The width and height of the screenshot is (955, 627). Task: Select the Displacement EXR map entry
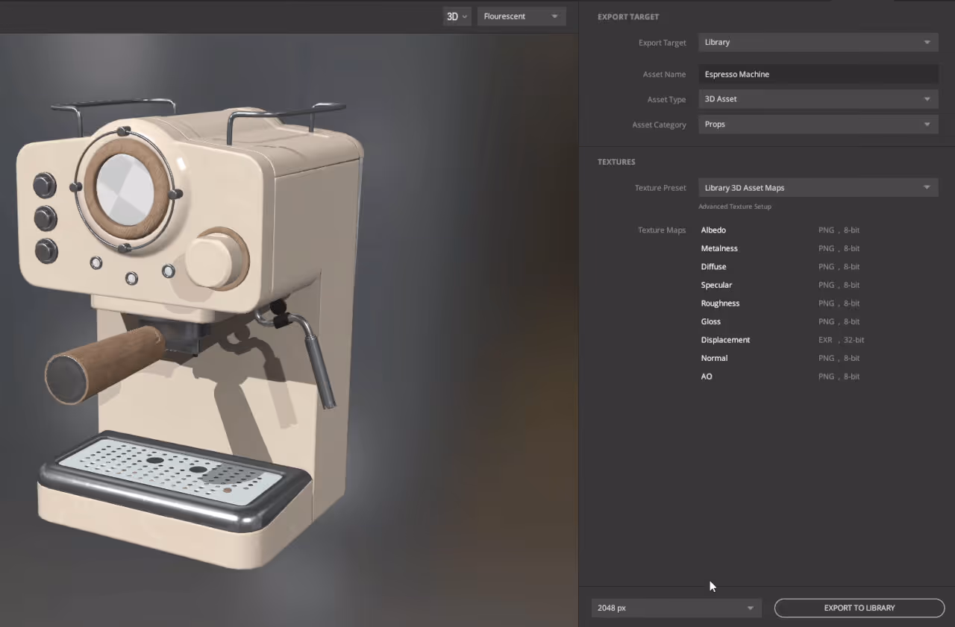click(725, 339)
